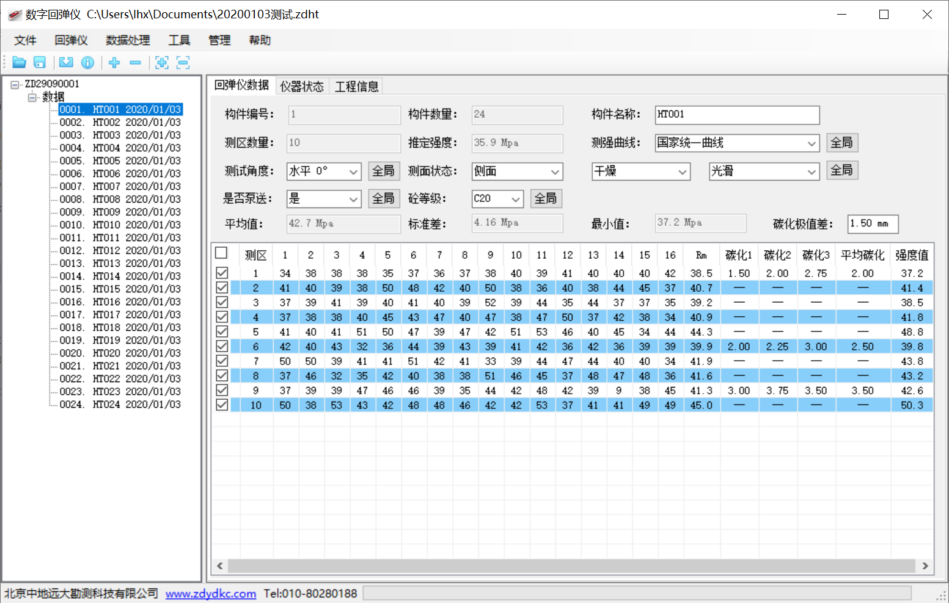Collapse the ZD29090001 tree root node
Viewport: 949px width, 603px height.
[15, 85]
